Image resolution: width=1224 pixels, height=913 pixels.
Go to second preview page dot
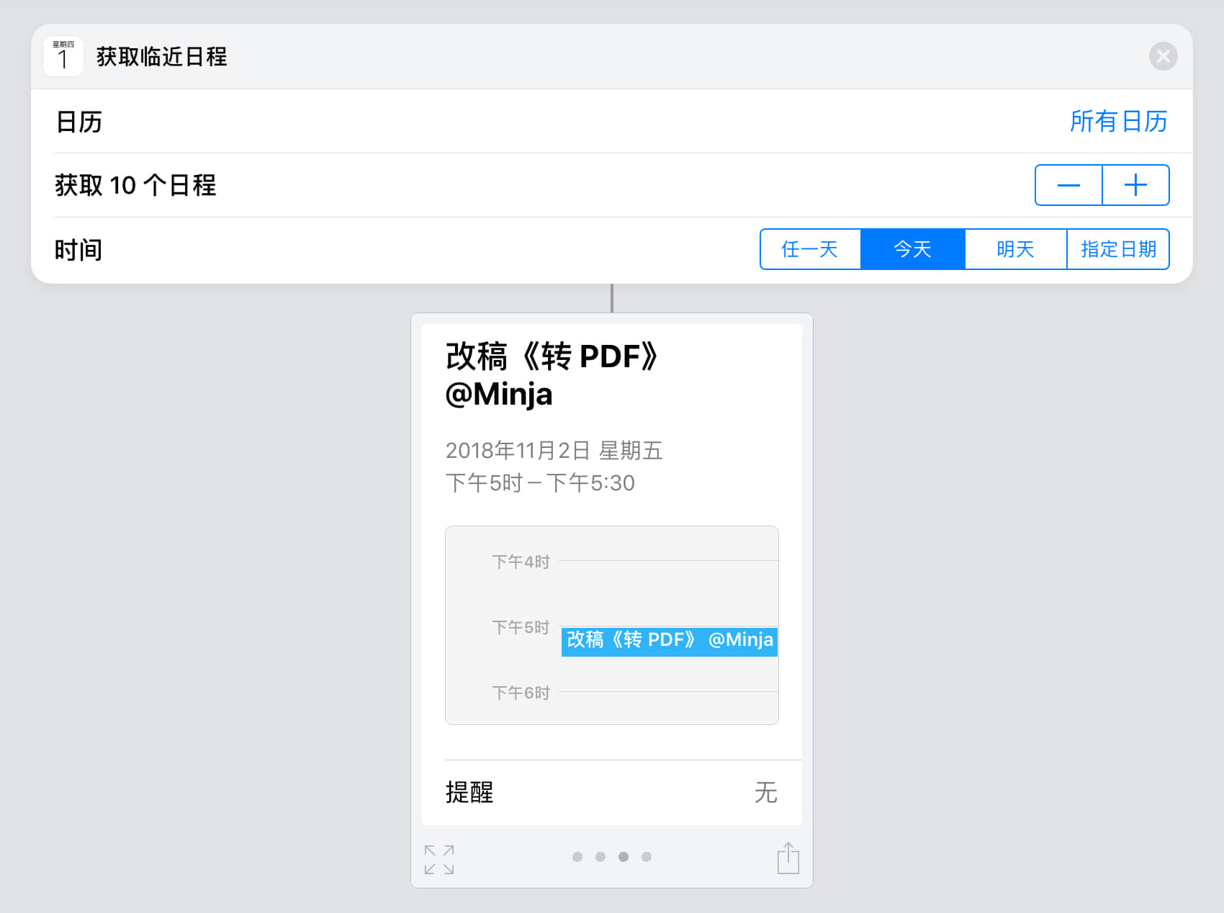pos(600,857)
